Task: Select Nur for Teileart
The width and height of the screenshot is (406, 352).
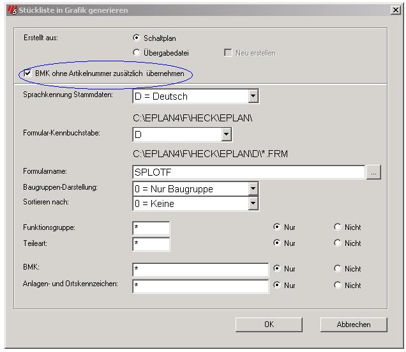Action: [277, 243]
